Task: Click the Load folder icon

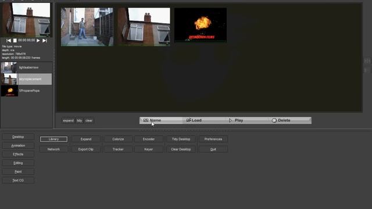Action: point(188,120)
